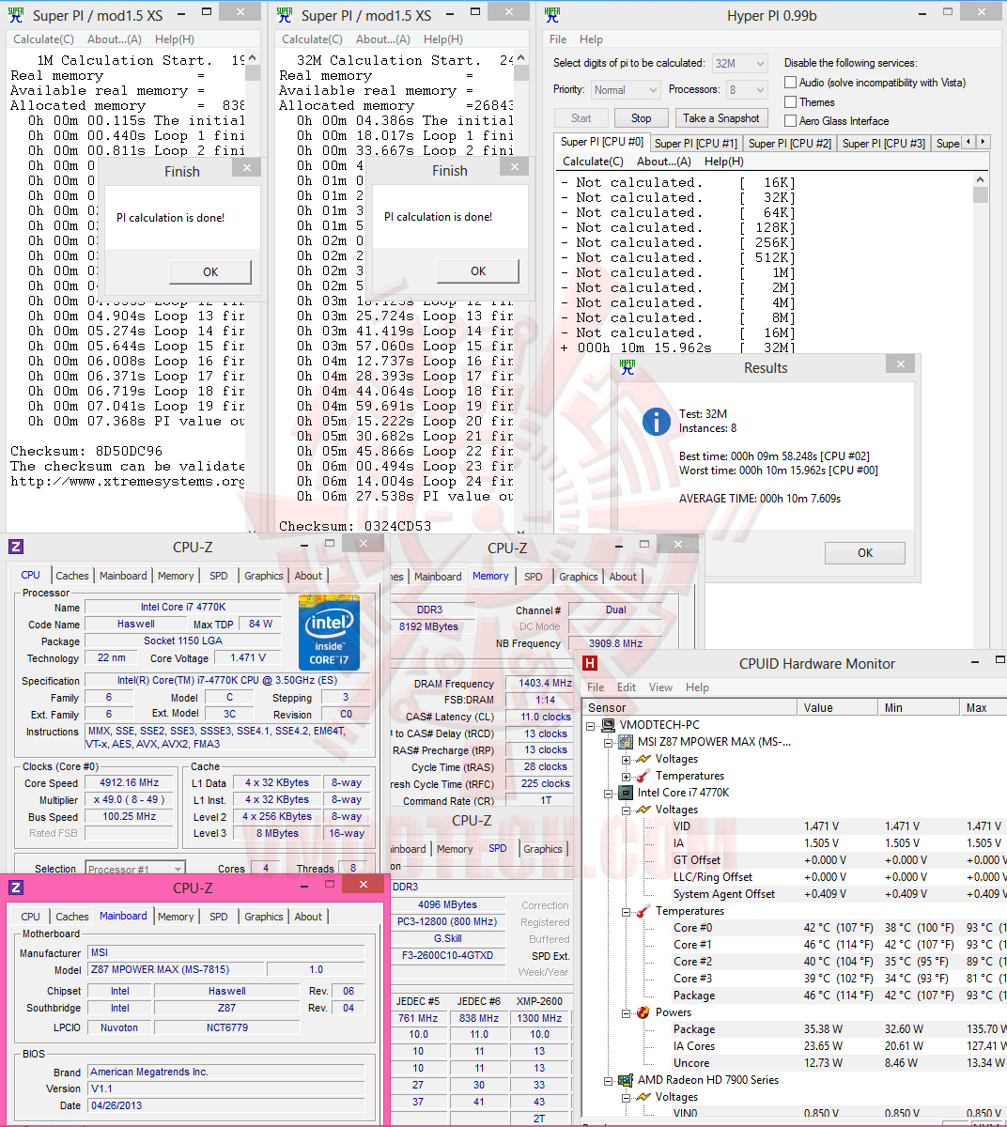Viewport: 1007px width, 1127px height.
Task: Click the graphics card icon beside AMD Radeon HD 7900
Action: click(x=626, y=1080)
